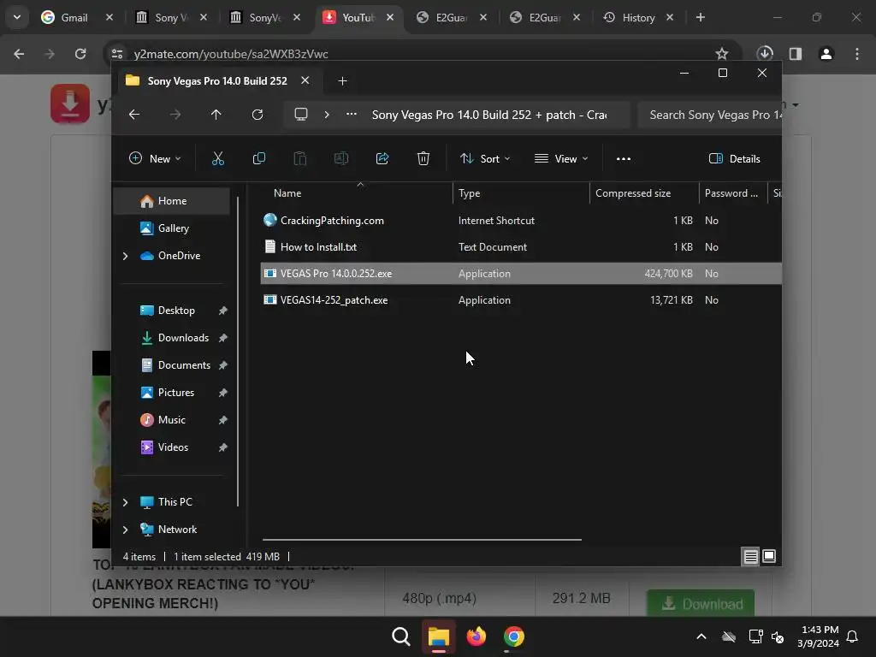Open Desktop in the sidebar

coord(175,311)
